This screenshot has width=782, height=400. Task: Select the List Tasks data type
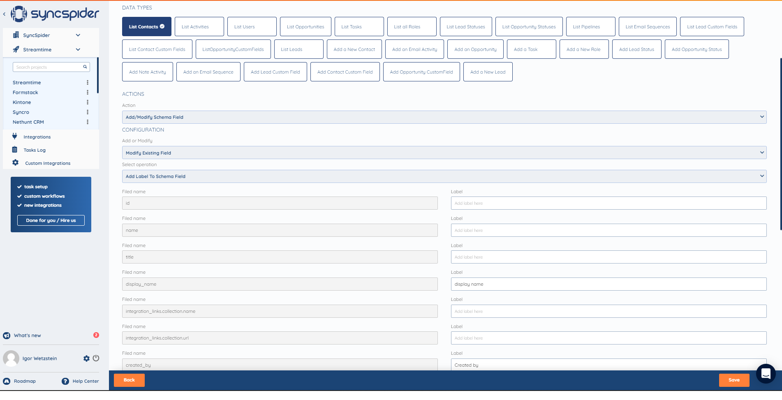359,27
